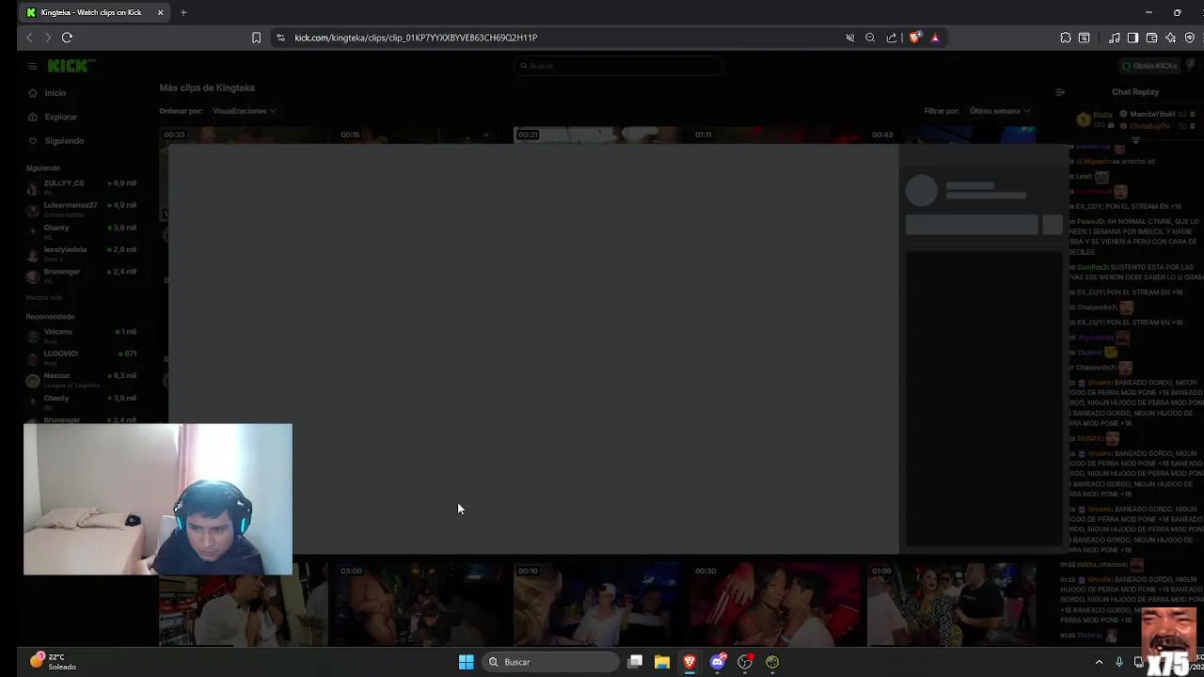Viewport: 1204px width, 677px height.
Task: Open a new browser tab
Action: tap(183, 12)
